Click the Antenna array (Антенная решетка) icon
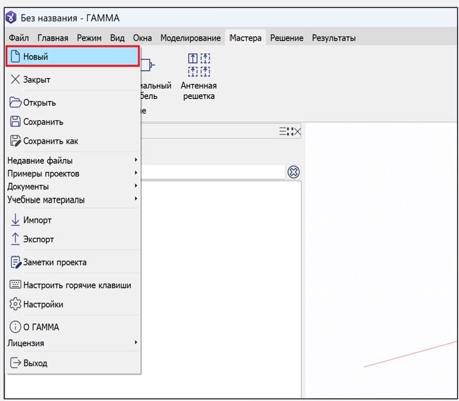The image size is (459, 401). click(198, 65)
